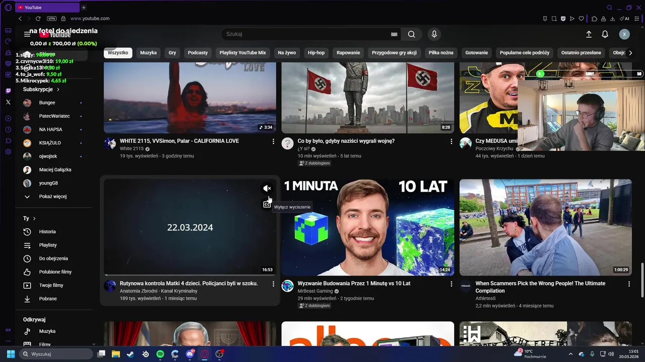
Task: Go back in browser history
Action: pyautogui.click(x=20, y=19)
